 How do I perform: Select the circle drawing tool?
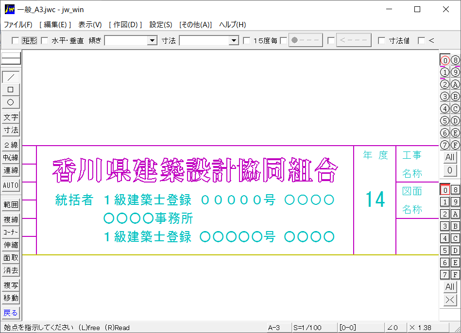(11, 102)
